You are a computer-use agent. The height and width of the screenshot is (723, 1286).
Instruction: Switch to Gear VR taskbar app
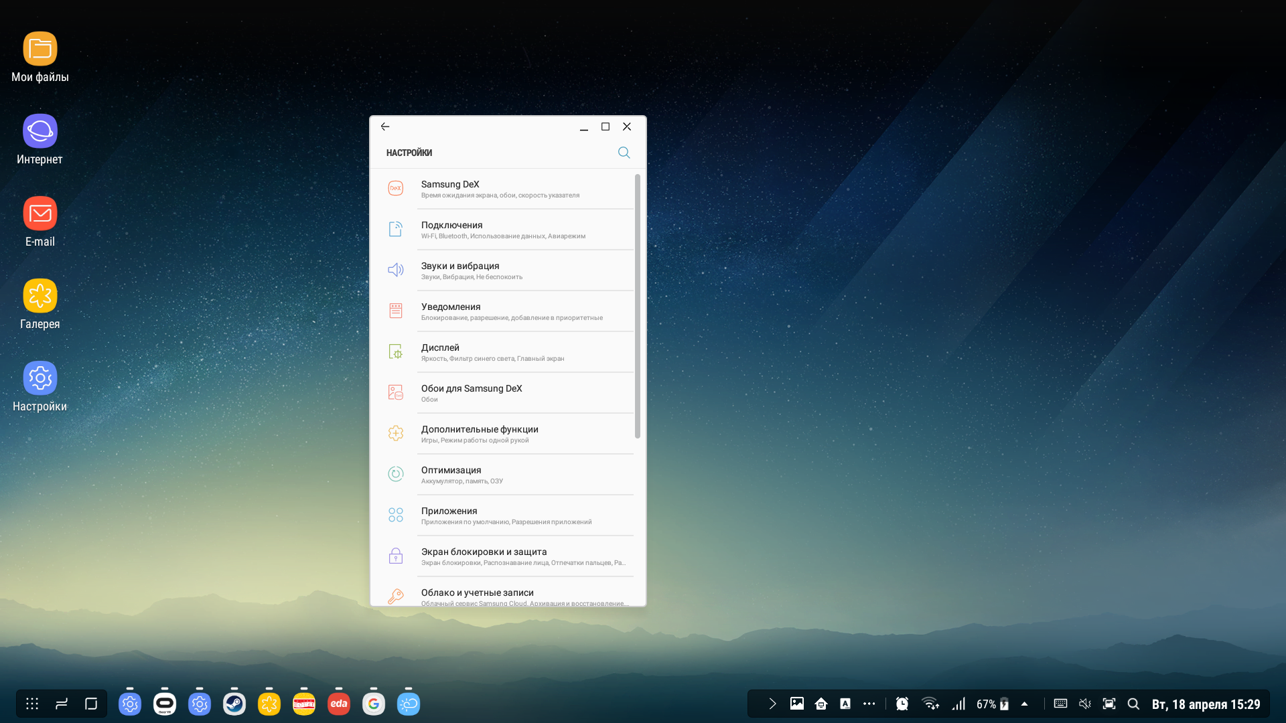pos(165,704)
